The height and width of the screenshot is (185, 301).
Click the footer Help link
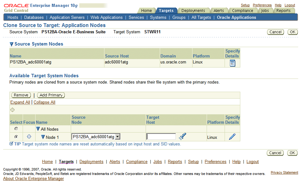point(237,162)
